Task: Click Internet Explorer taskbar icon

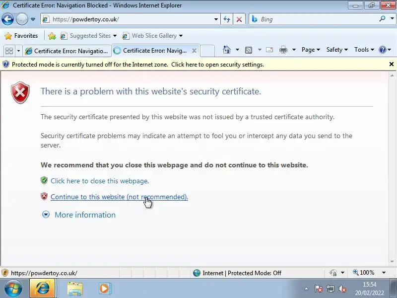Action: click(43, 288)
